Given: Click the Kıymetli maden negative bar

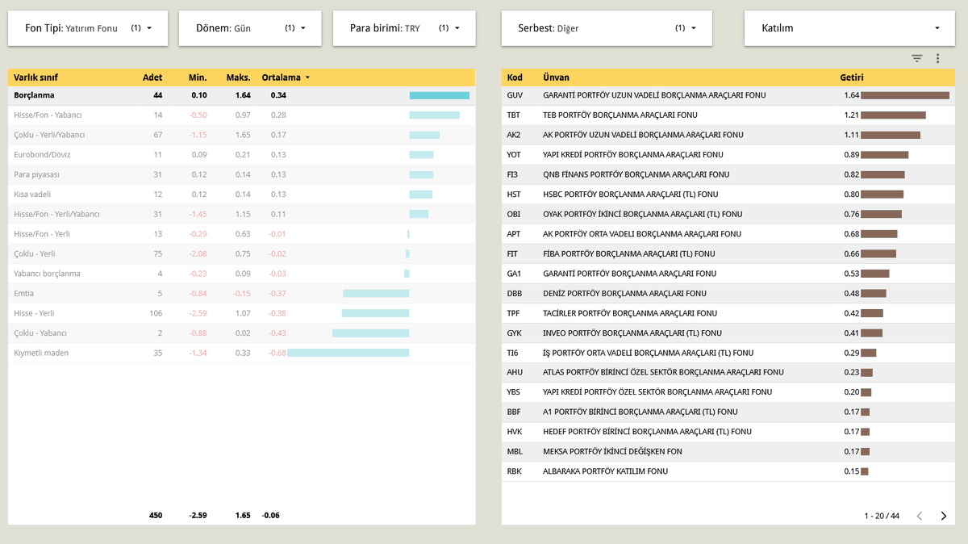Looking at the screenshot, I should coord(348,353).
